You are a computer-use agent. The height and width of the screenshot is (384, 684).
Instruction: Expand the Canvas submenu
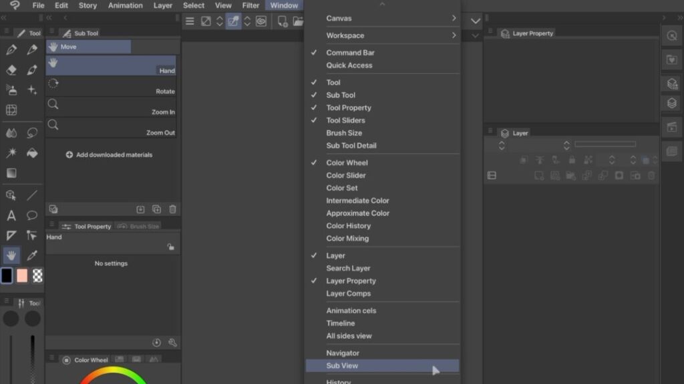click(x=382, y=18)
